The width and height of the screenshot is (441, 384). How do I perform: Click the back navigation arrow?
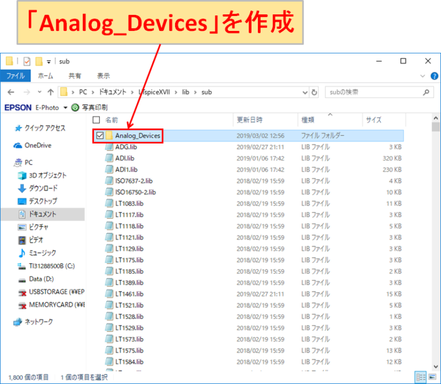(x=12, y=92)
